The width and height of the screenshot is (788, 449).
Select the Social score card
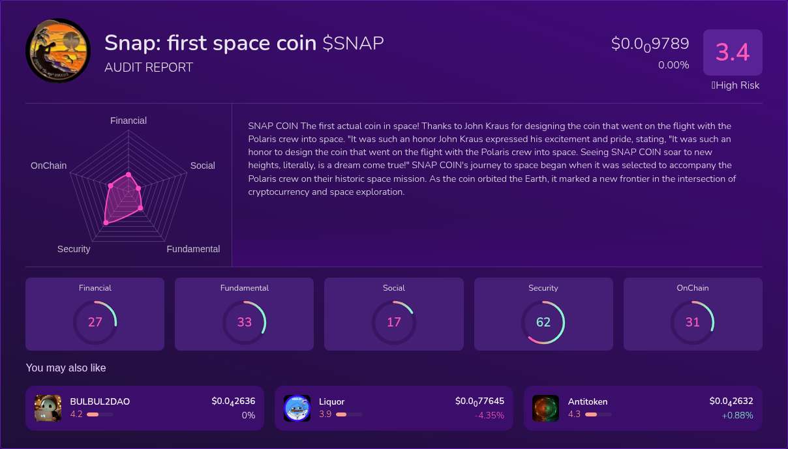click(x=394, y=313)
